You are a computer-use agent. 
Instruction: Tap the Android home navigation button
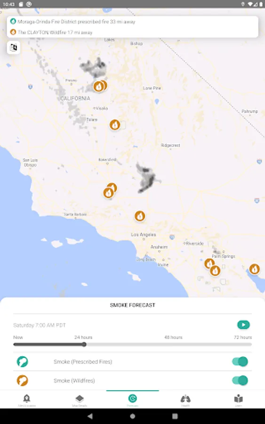132,416
